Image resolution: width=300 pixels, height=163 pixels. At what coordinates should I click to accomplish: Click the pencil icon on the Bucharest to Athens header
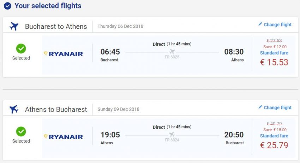coord(260,24)
